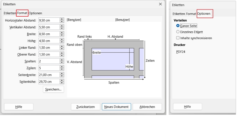Click the Linker Rand input field

(x=48, y=47)
